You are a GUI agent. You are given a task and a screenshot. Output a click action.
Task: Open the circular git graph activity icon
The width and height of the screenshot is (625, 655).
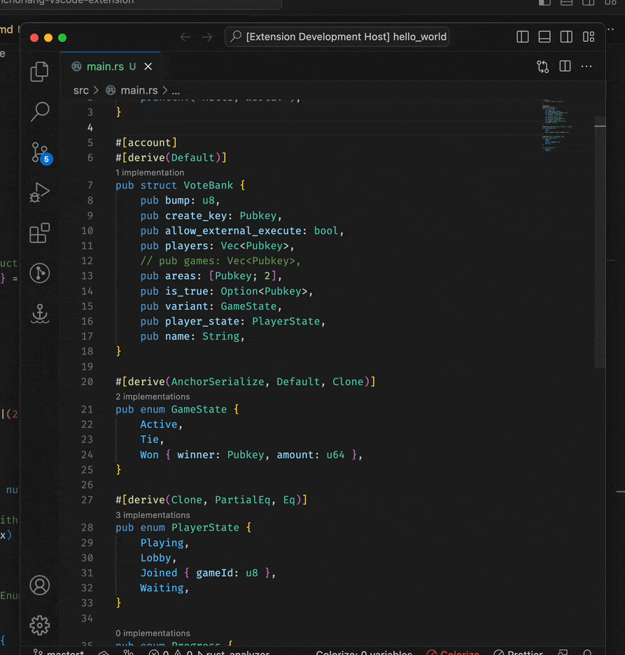tap(40, 273)
